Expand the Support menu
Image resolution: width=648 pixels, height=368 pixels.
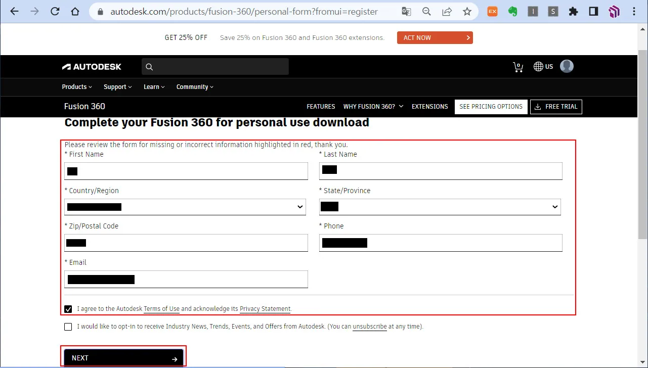(x=118, y=87)
